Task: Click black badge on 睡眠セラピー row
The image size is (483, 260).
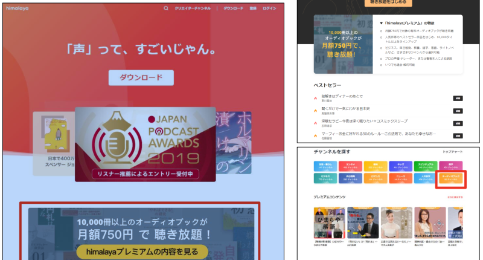Action: 458,123
